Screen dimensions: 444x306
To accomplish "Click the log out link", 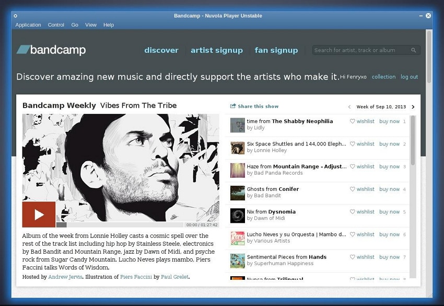I will coord(409,77).
